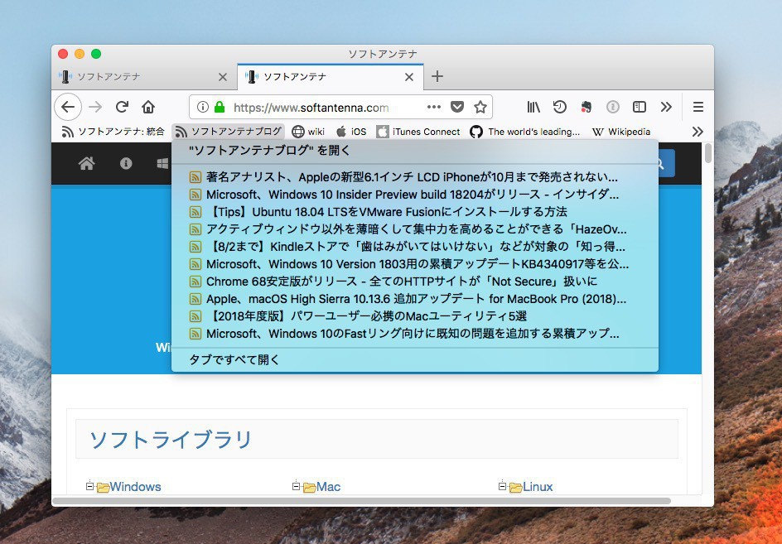Open the Library toolbar icon
This screenshot has width=782, height=544.
coord(533,107)
